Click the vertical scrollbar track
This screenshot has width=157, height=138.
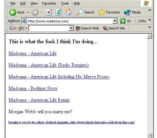click(150, 86)
